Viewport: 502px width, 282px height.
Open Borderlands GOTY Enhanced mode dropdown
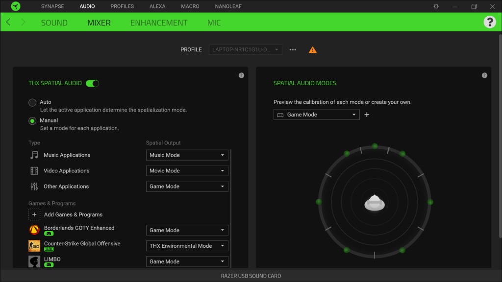click(187, 230)
